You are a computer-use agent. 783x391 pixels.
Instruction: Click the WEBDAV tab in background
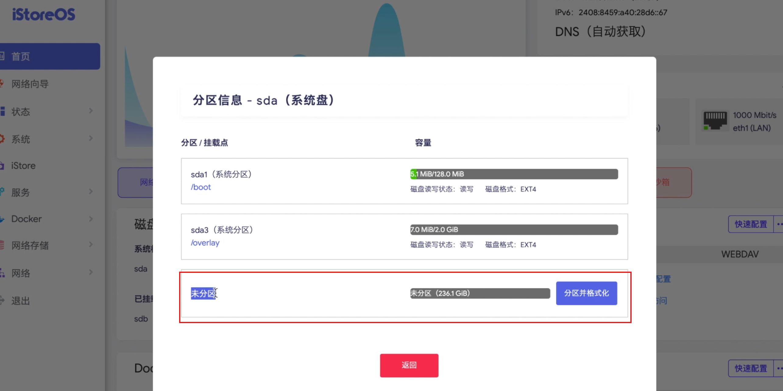[740, 254]
